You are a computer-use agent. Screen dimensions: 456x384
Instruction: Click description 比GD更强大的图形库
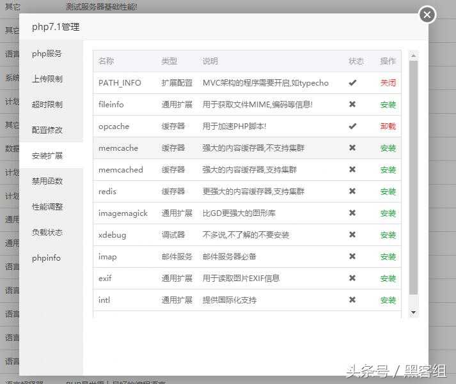(239, 213)
